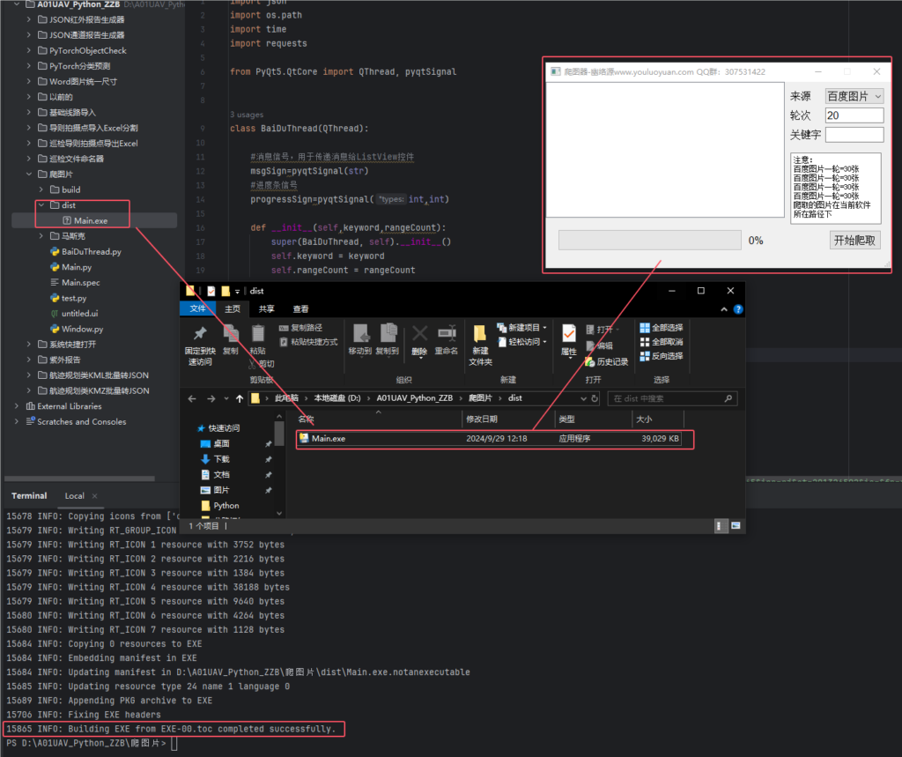Screen dimensions: 902x757
Task: Click A01UAV_Python_ZZB in breadcrumb
Action: coord(415,398)
